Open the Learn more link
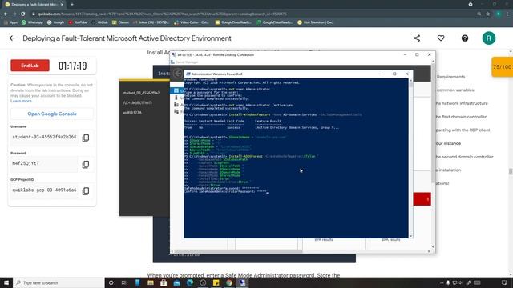Screen dimensions: 513x288 [x=21, y=102]
